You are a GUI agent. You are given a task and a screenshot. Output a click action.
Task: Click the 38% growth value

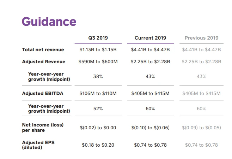click(98, 77)
